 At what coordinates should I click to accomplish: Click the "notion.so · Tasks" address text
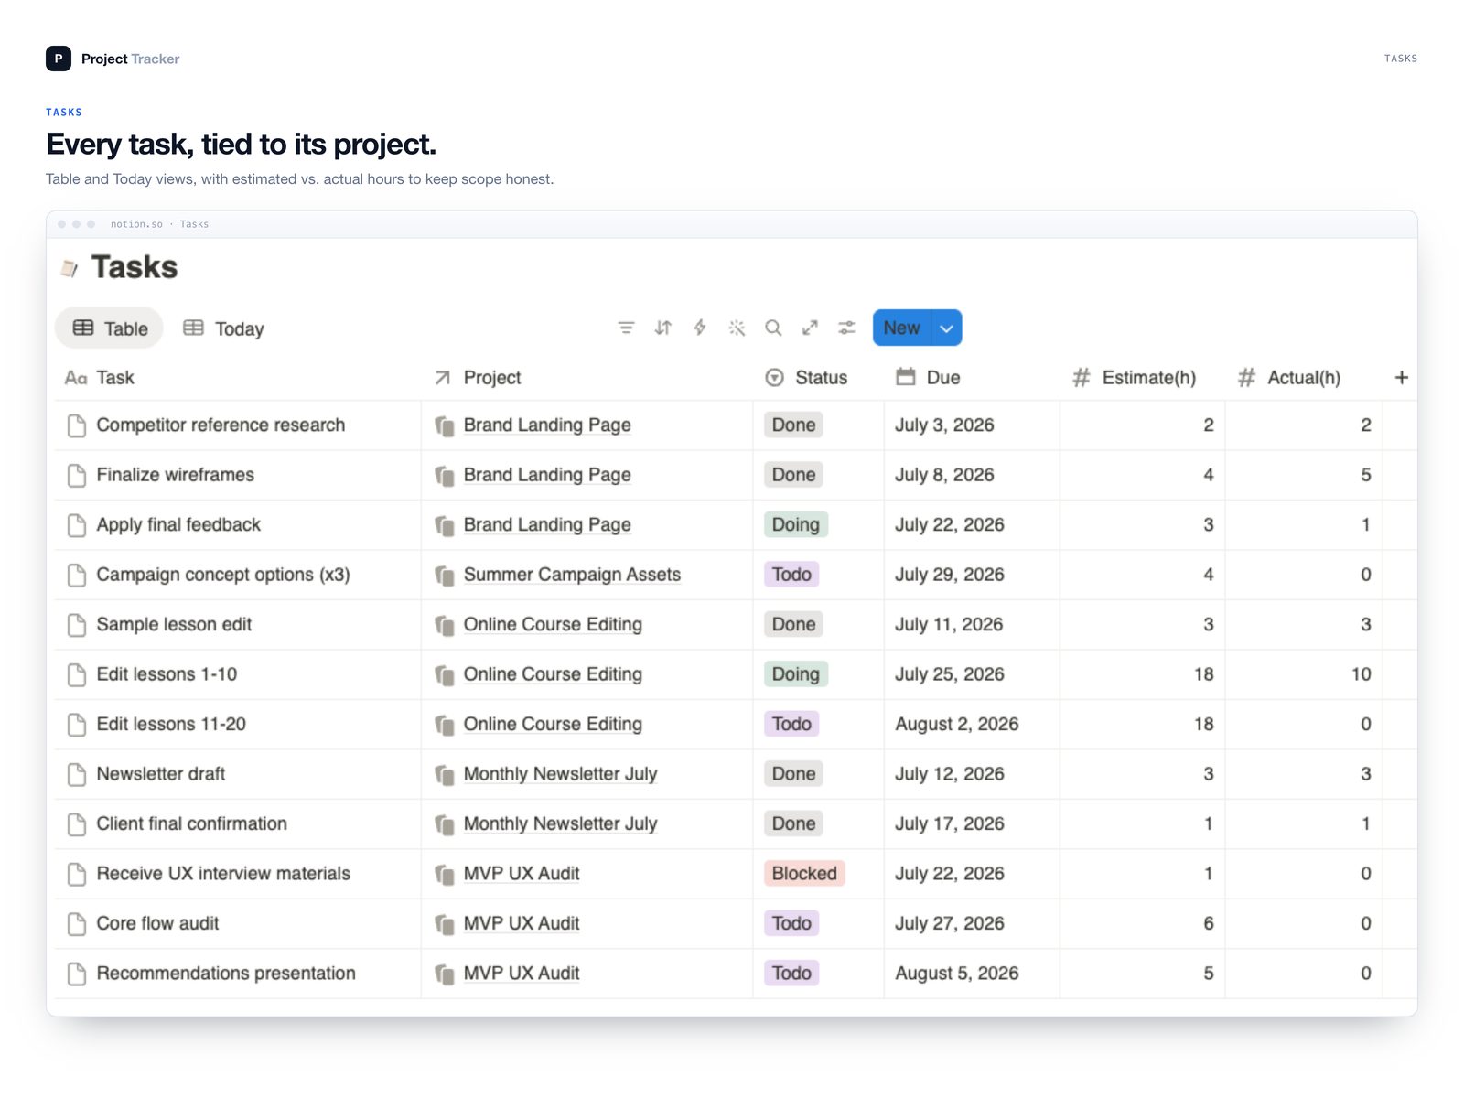[159, 224]
